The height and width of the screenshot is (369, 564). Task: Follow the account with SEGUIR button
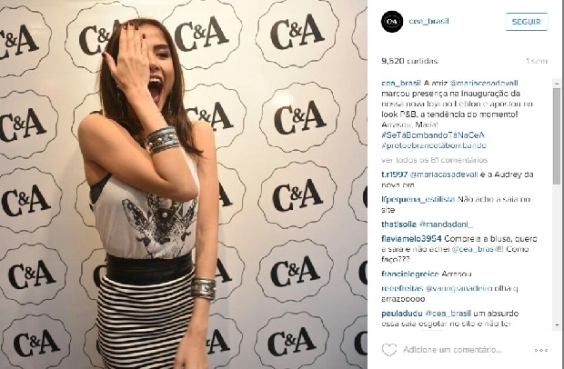click(x=526, y=22)
